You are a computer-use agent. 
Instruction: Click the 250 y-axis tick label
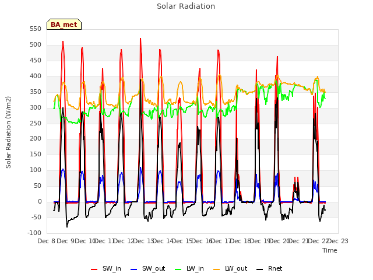pyautogui.click(x=36, y=123)
